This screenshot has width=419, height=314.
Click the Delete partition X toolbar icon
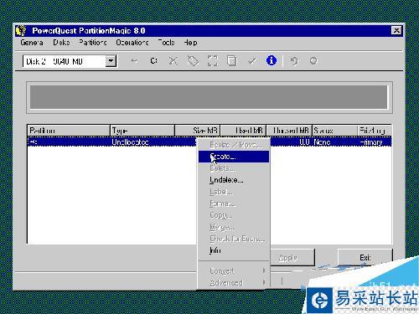pos(173,61)
